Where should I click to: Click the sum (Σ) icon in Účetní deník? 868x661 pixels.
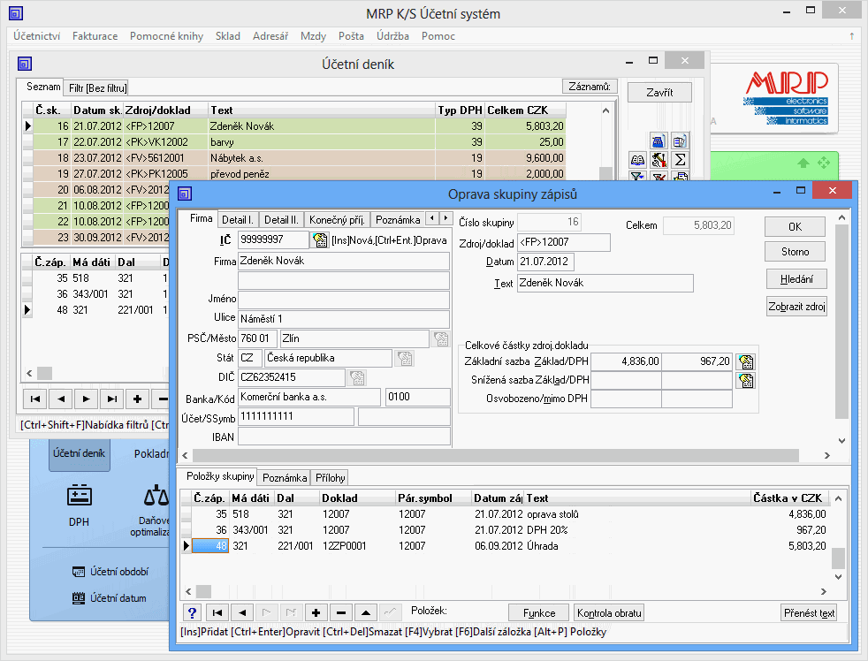click(x=680, y=160)
